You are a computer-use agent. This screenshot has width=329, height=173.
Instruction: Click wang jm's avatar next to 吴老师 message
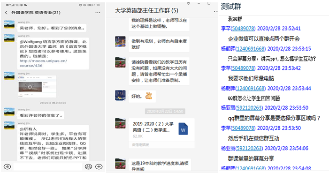point(9,25)
